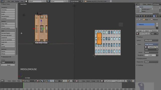161x90 pixels.
Task: Toggle fake user F on material
Action: (144, 34)
